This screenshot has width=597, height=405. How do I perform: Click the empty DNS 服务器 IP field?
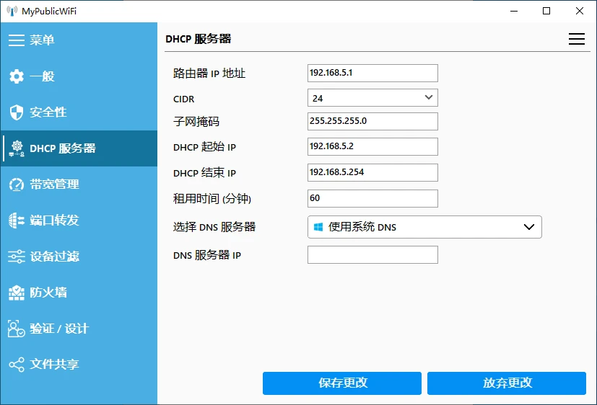click(x=372, y=254)
